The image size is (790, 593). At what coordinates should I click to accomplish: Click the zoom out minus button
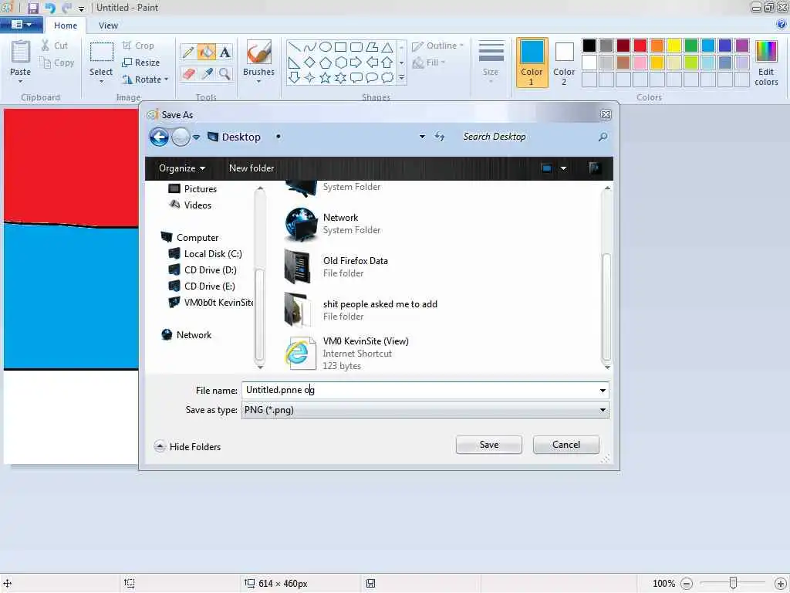point(686,584)
